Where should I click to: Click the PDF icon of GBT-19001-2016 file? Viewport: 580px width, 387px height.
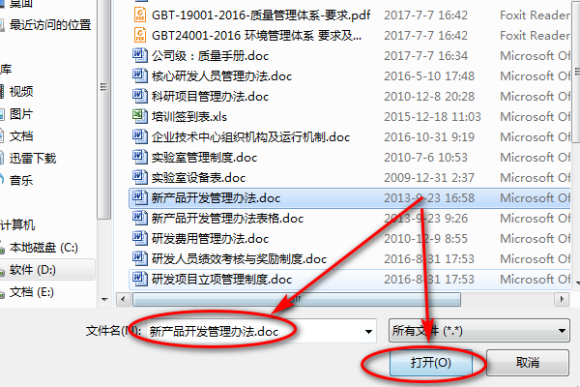click(140, 15)
